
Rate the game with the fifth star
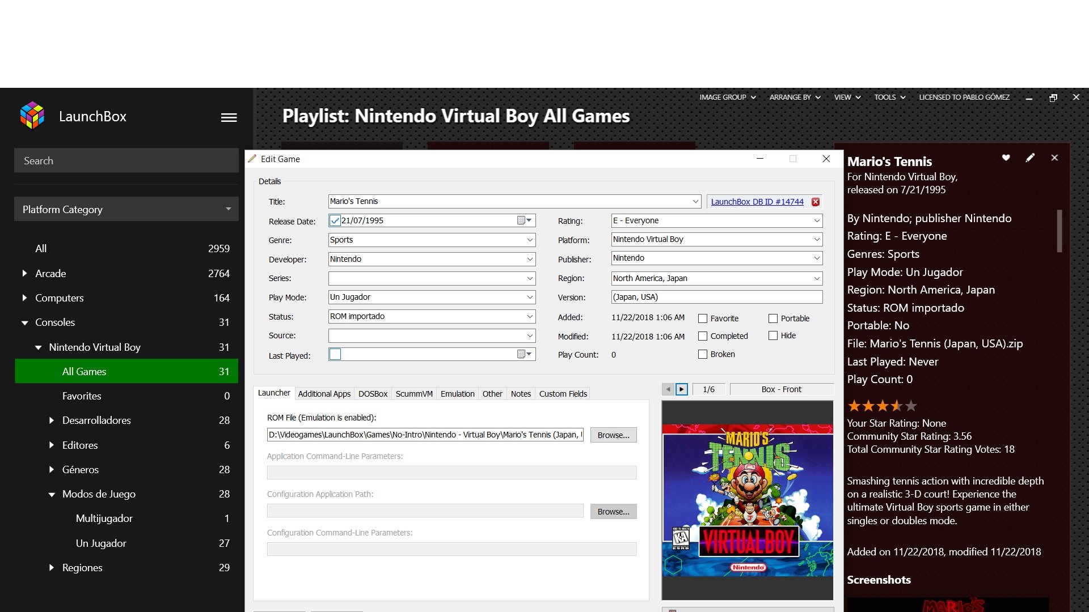coord(911,406)
